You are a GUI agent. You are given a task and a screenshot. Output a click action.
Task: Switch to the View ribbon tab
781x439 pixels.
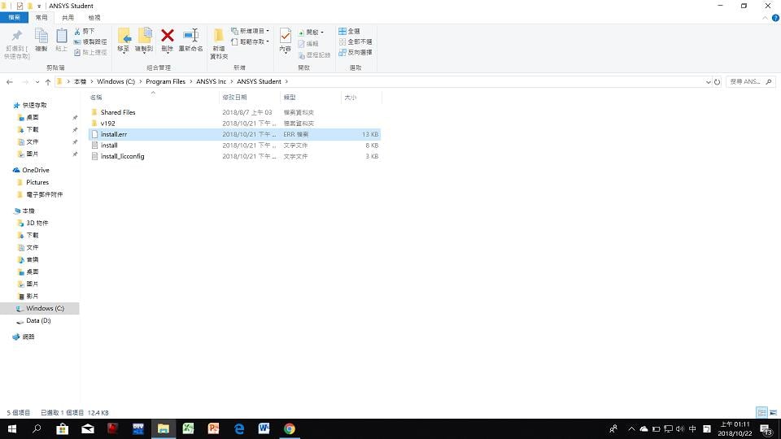pyautogui.click(x=94, y=17)
